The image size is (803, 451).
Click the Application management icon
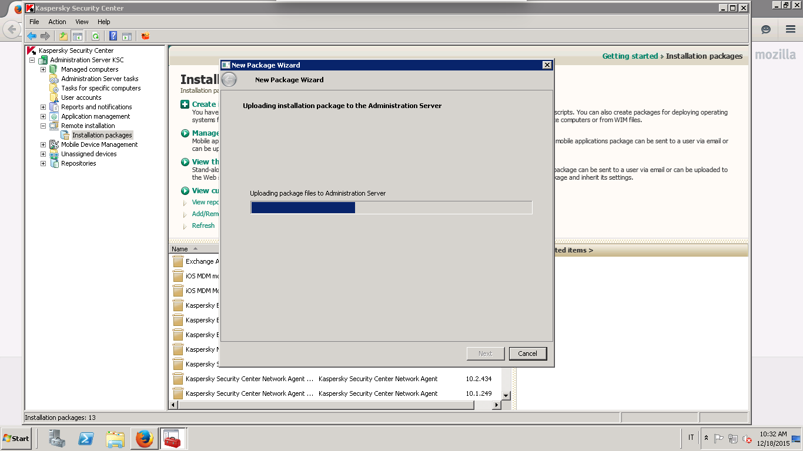click(54, 116)
